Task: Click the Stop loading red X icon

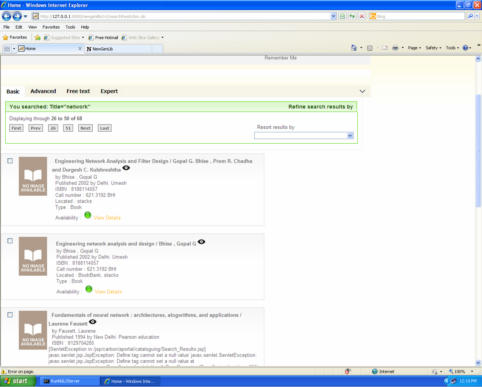Action: point(362,16)
